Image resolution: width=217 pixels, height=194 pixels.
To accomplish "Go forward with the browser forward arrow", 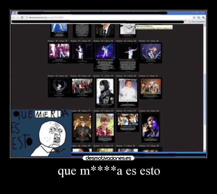I will pyautogui.click(x=18, y=17).
